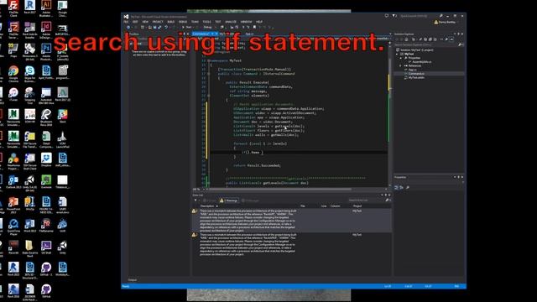Open Word 2013 desktop shortcut
537x302 pixels.
30,226
